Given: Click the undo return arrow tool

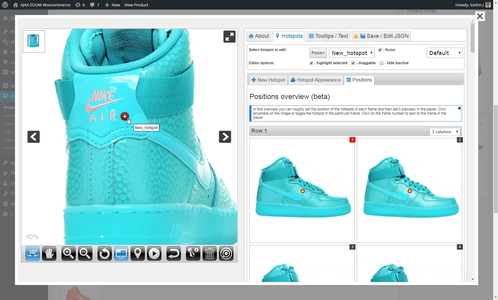Looking at the screenshot, I should click(x=174, y=254).
